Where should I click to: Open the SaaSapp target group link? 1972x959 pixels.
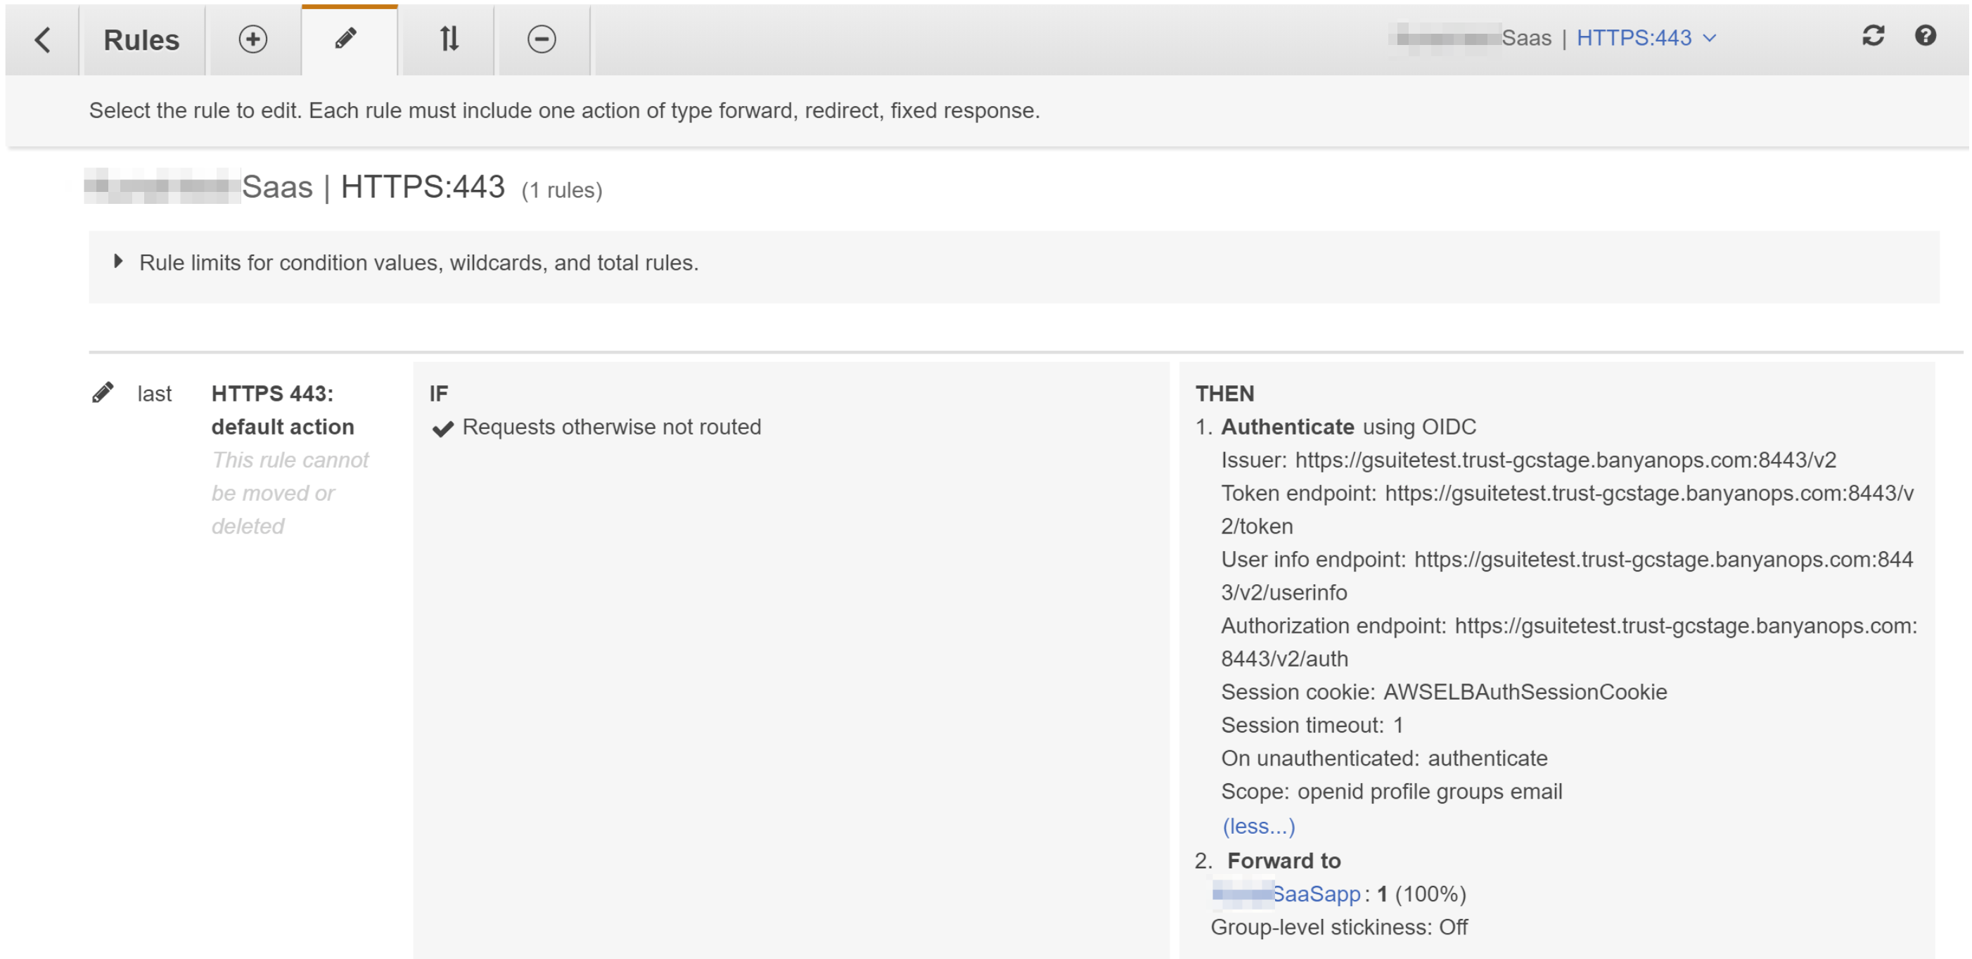[x=1315, y=892]
